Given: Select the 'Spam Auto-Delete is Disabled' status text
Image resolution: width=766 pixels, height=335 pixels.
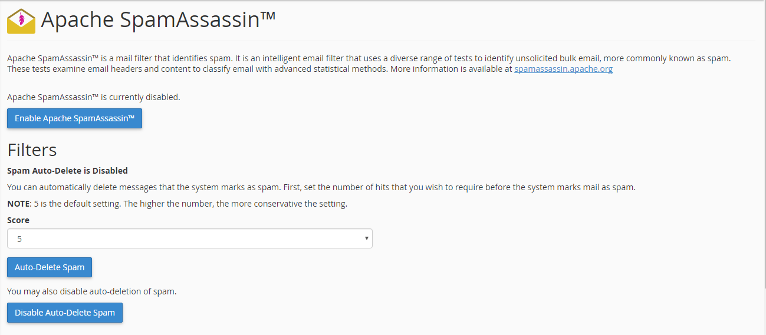Looking at the screenshot, I should tap(67, 171).
